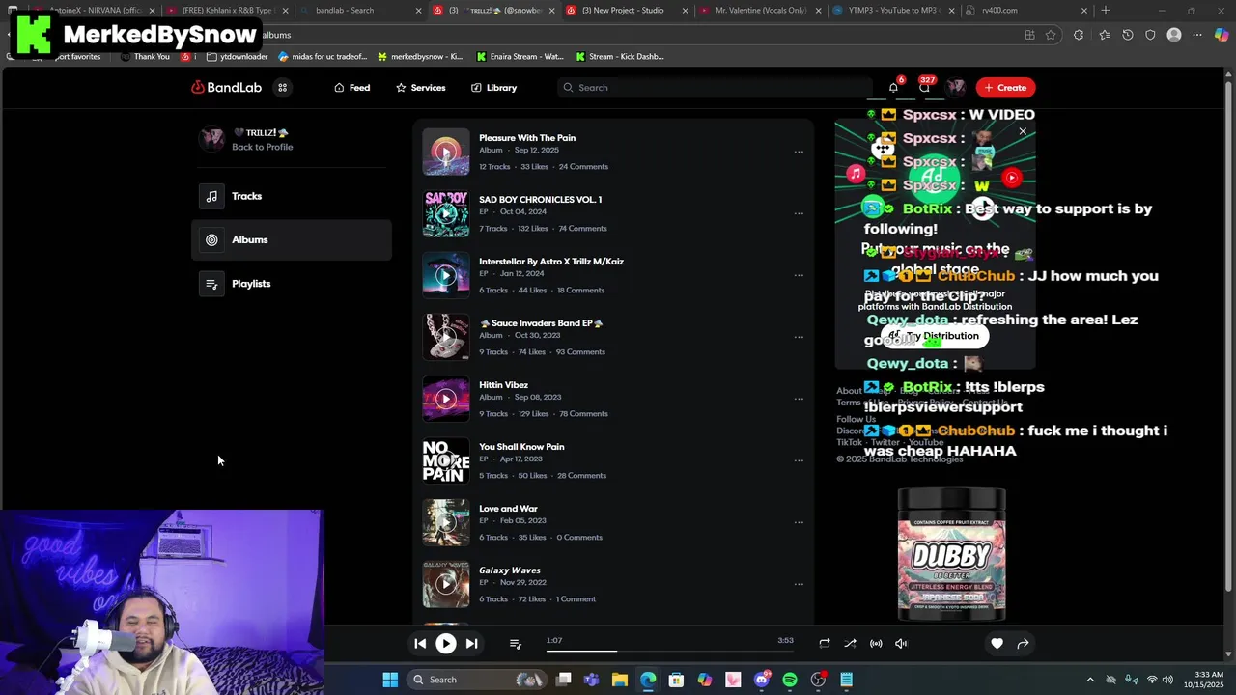
Task: Open the Windows Start menu
Action: click(390, 680)
